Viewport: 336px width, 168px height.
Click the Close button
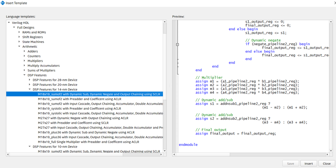326,164
